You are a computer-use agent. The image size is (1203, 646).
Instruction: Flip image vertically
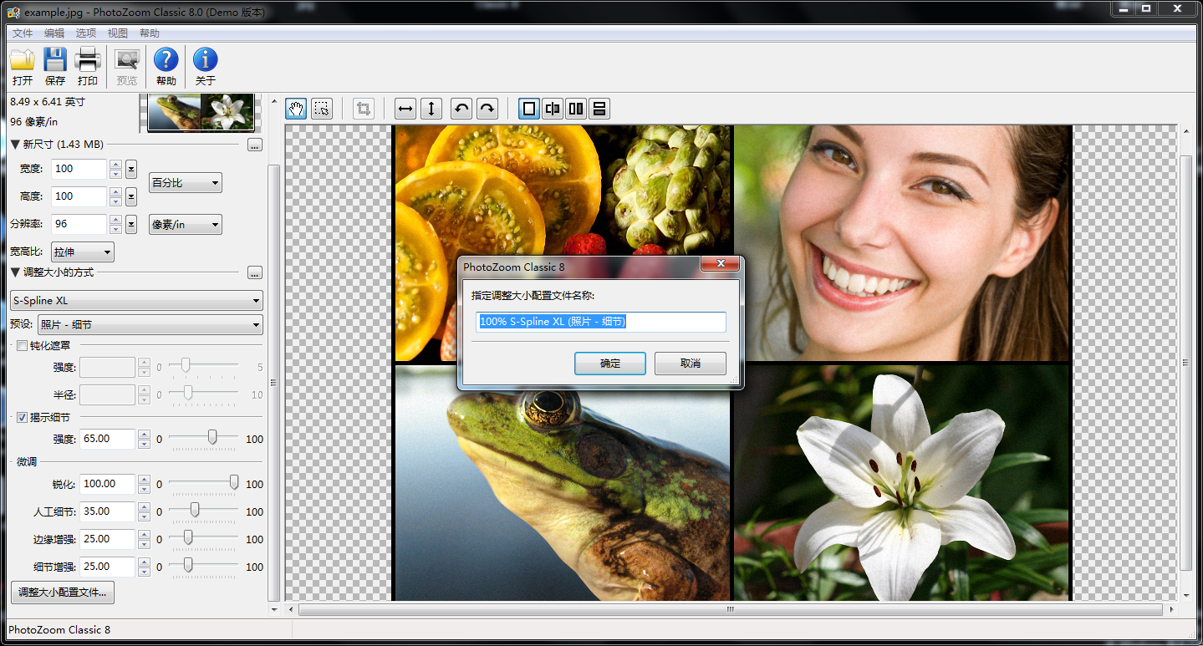click(431, 109)
